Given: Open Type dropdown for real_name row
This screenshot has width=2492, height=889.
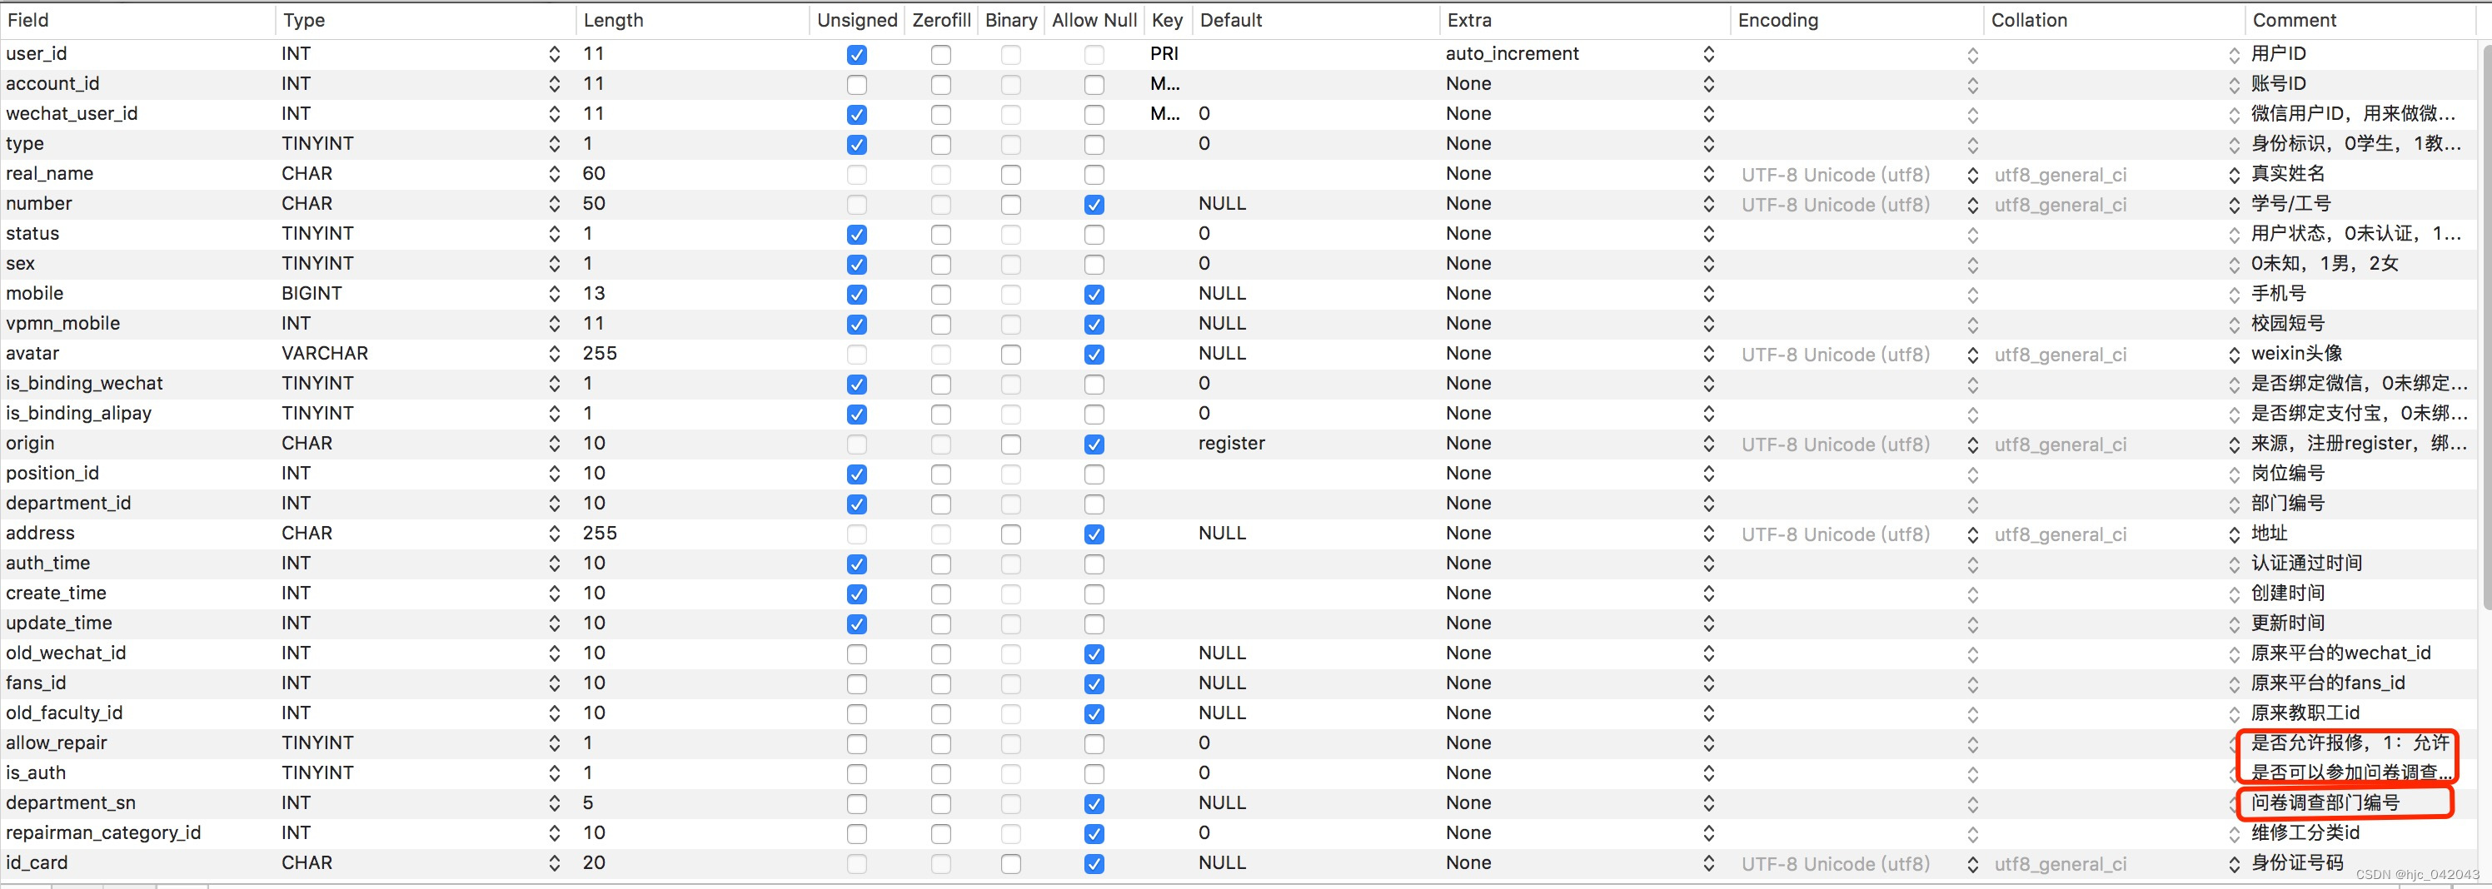Looking at the screenshot, I should [x=555, y=175].
